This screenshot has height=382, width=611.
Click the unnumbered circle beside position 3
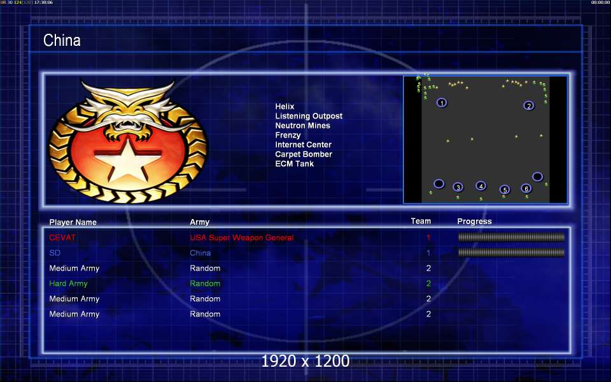click(x=439, y=183)
